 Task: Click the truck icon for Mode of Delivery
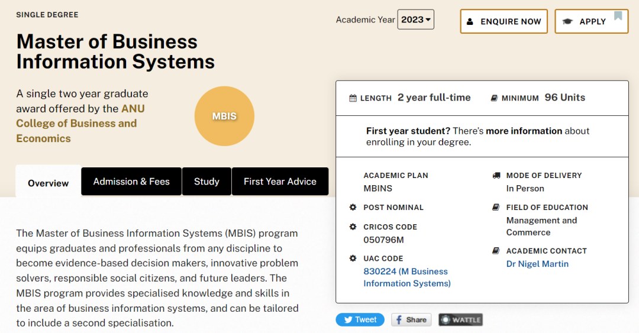tap(496, 175)
